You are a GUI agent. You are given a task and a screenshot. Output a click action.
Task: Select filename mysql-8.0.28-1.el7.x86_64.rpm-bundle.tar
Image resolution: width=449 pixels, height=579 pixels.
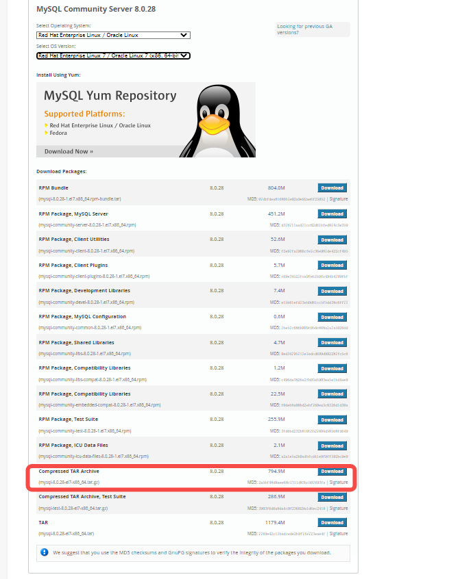80,199
